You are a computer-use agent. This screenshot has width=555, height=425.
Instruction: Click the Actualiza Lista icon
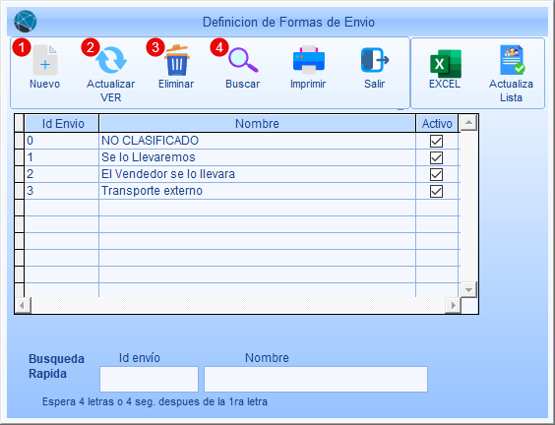[x=512, y=60]
